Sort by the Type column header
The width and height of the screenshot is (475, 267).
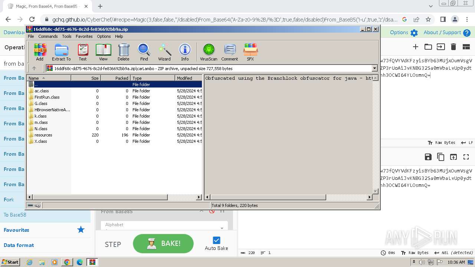pos(153,78)
